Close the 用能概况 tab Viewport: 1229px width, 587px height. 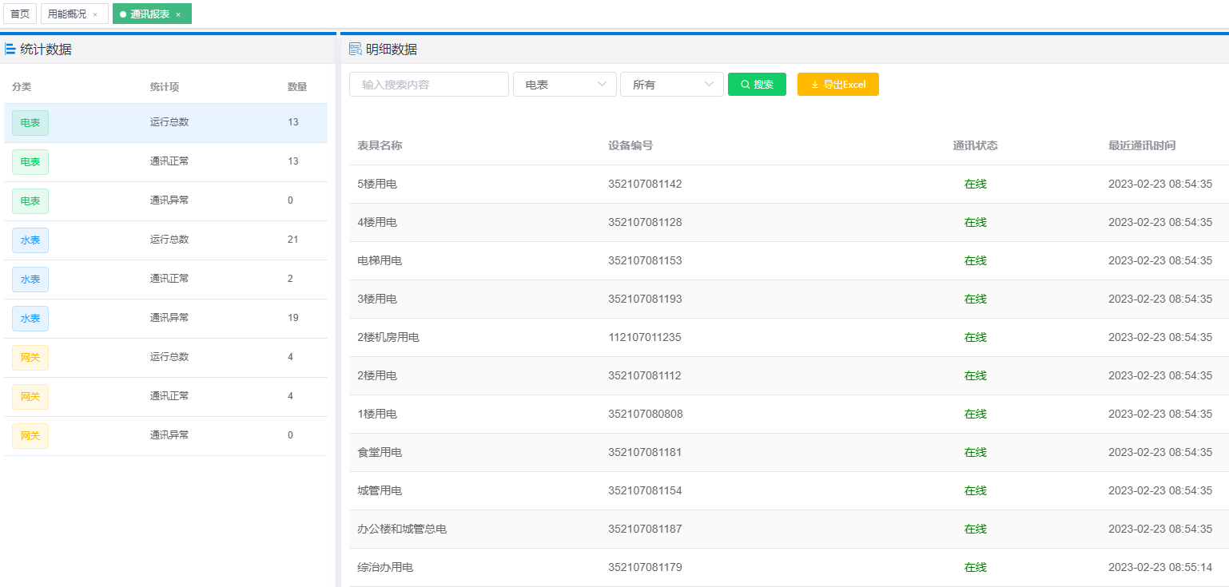point(95,13)
